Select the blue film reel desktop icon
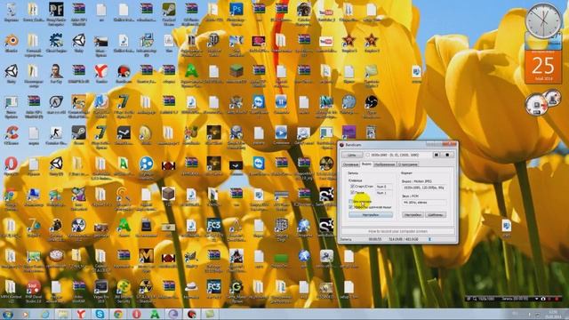The image size is (569, 320). 146,164
